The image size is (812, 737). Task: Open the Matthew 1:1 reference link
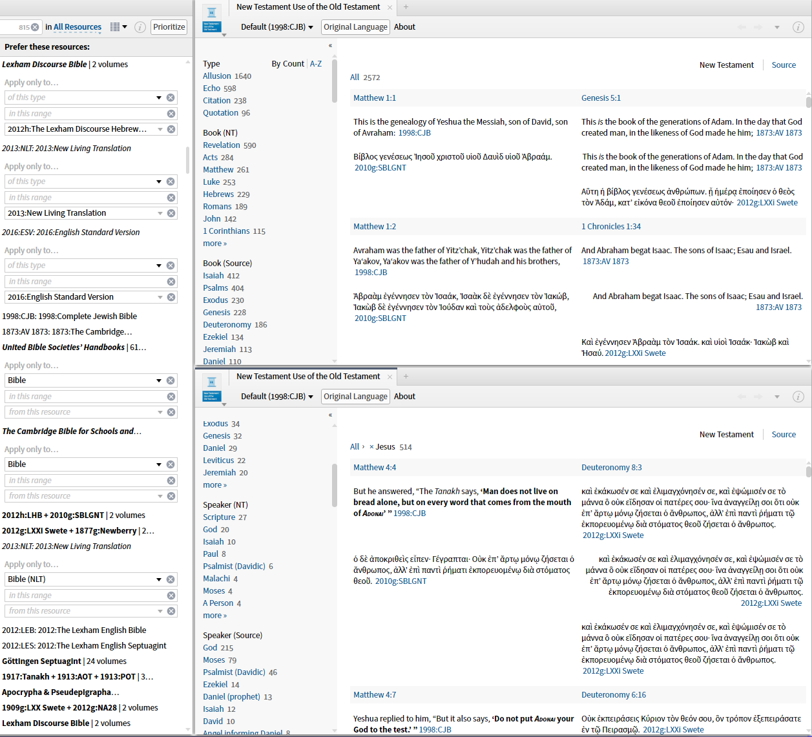375,98
